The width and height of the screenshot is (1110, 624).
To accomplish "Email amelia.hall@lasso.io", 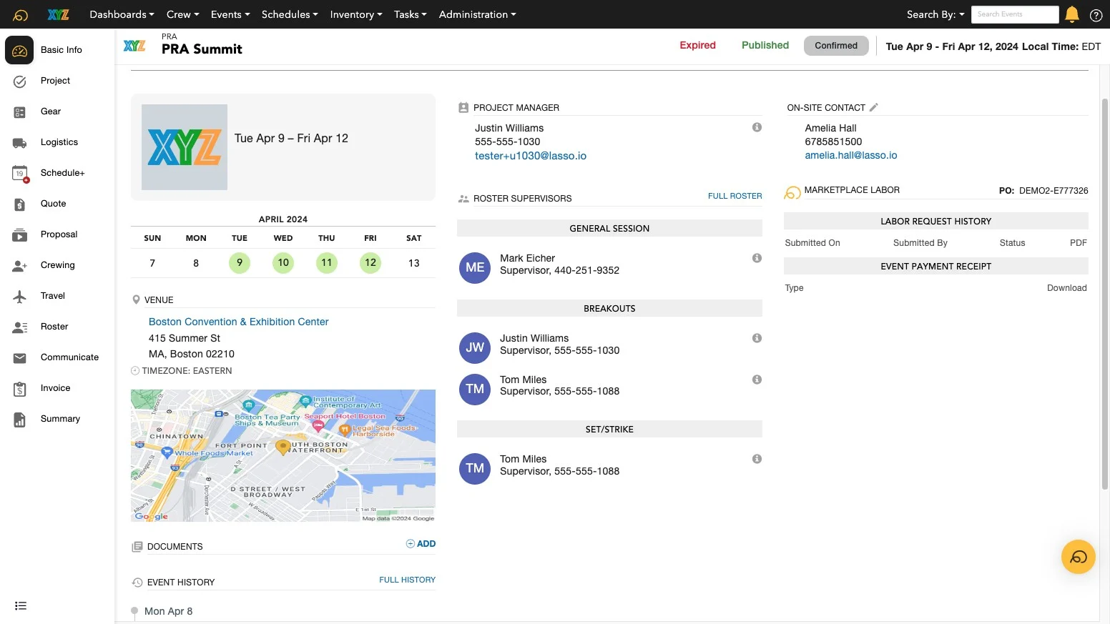I will [851, 155].
